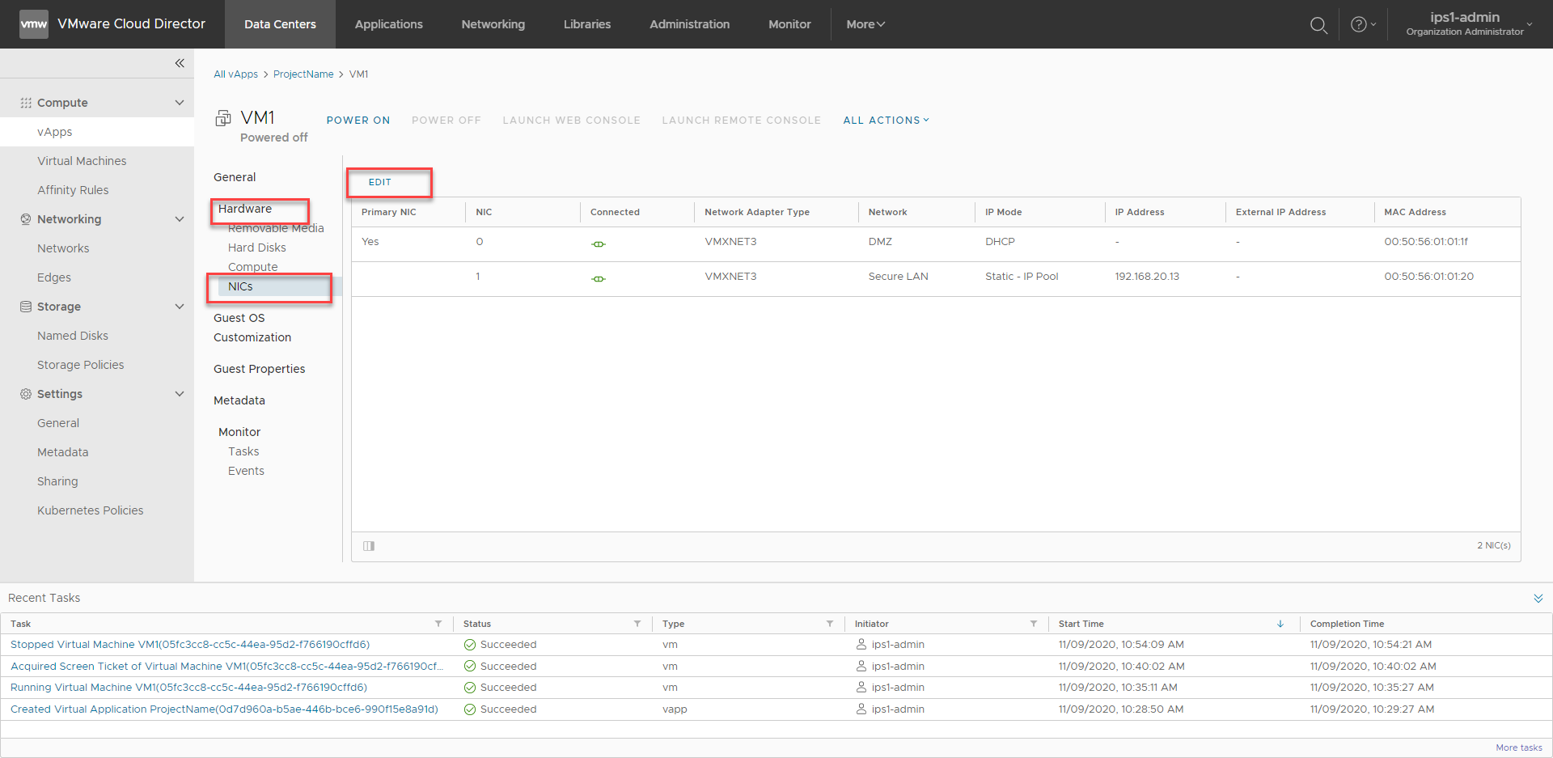Toggle the column chooser icon below NIC table

369,546
